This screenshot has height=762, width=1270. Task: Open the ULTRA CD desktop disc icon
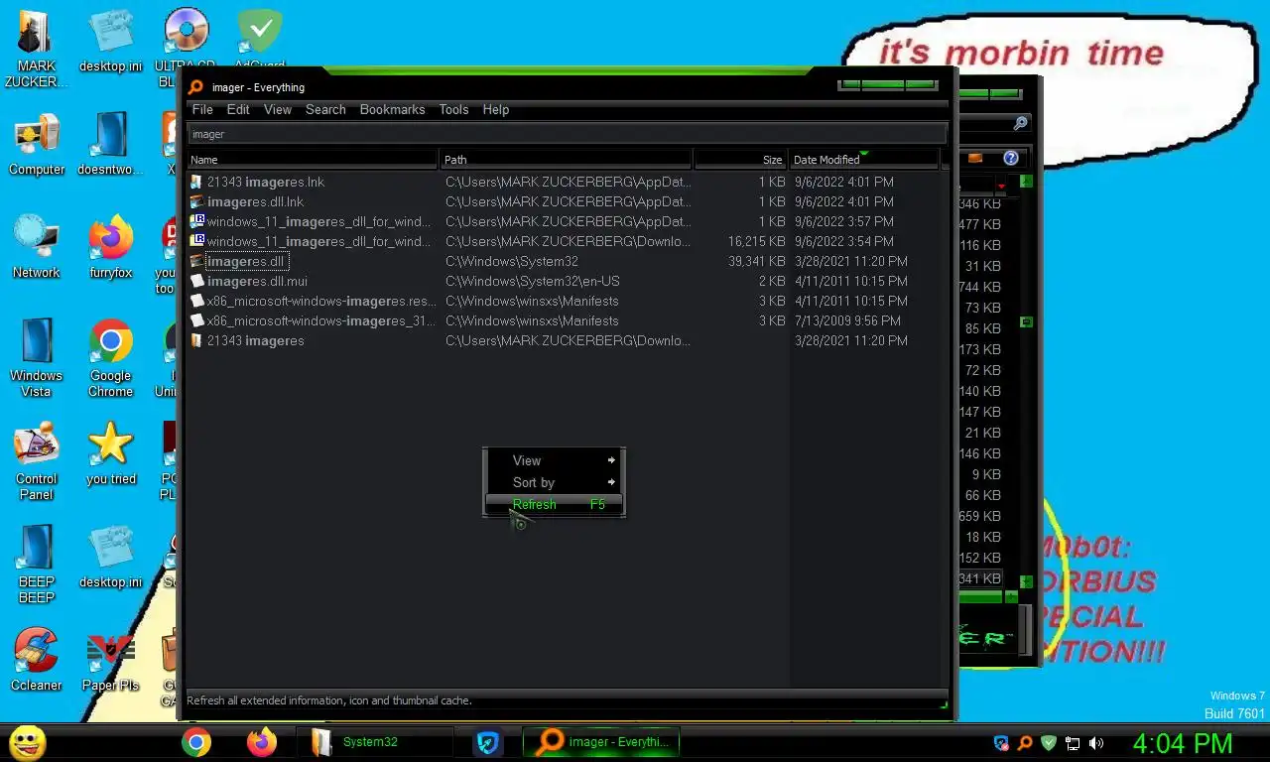pyautogui.click(x=186, y=40)
